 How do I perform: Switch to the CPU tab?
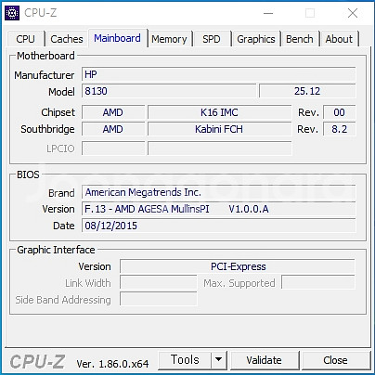(25, 39)
